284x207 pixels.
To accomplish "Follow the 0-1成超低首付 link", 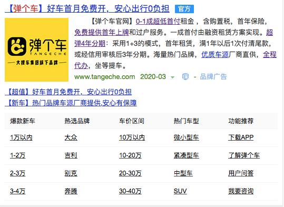I will coord(158,22).
